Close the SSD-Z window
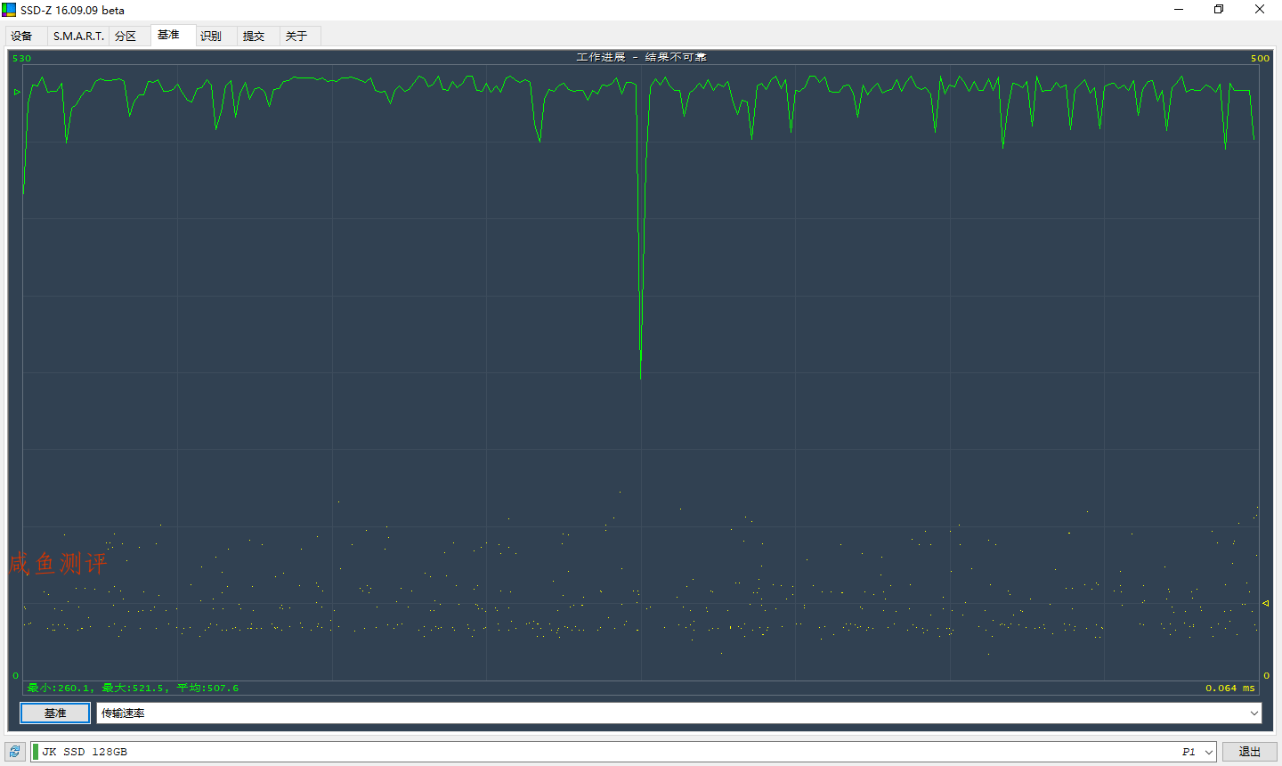 pyautogui.click(x=1260, y=10)
